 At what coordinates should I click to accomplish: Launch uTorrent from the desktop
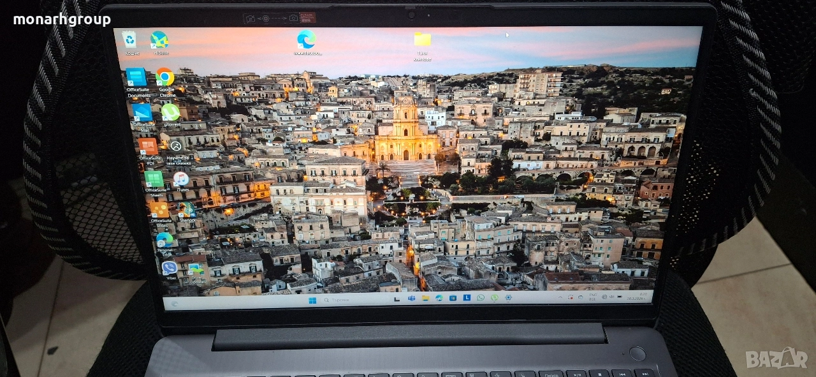pos(170,113)
